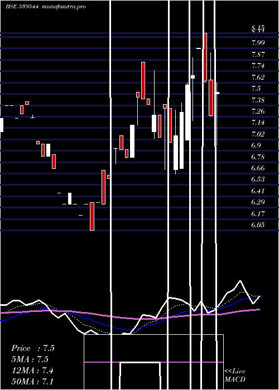279x390 pixels.
Task: Click the '12MA : 7.4' legend entry
Action: 32,370
